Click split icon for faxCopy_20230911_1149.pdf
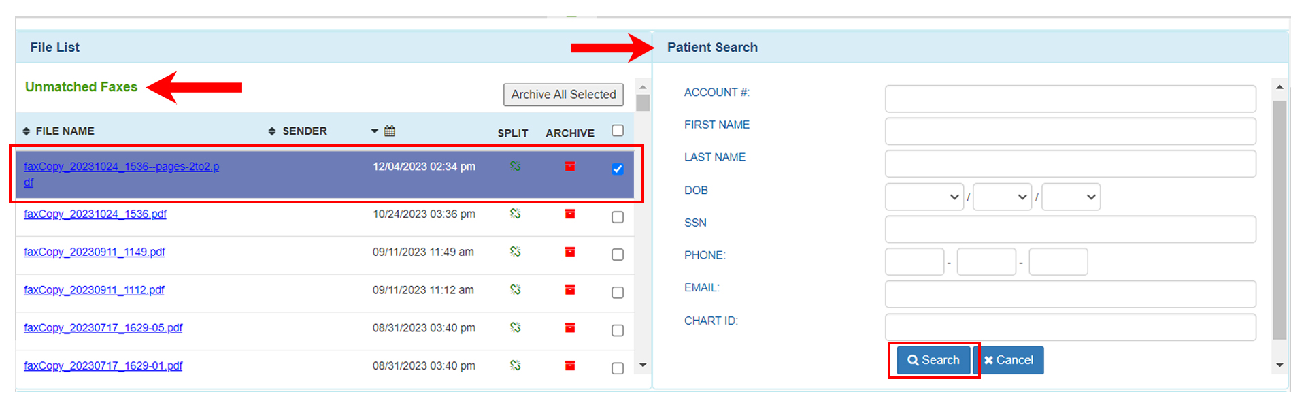The width and height of the screenshot is (1306, 409). [516, 252]
